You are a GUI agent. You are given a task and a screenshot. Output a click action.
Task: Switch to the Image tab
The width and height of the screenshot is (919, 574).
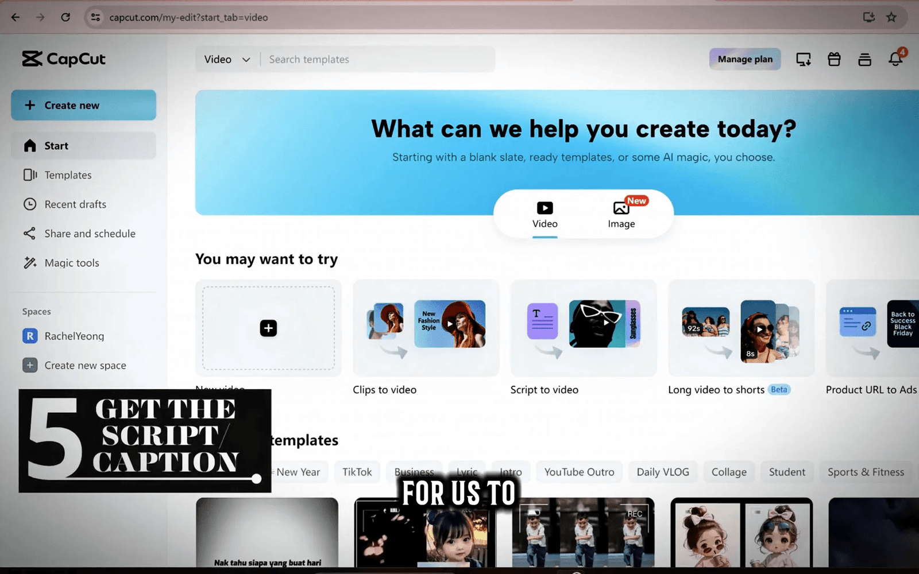tap(622, 215)
